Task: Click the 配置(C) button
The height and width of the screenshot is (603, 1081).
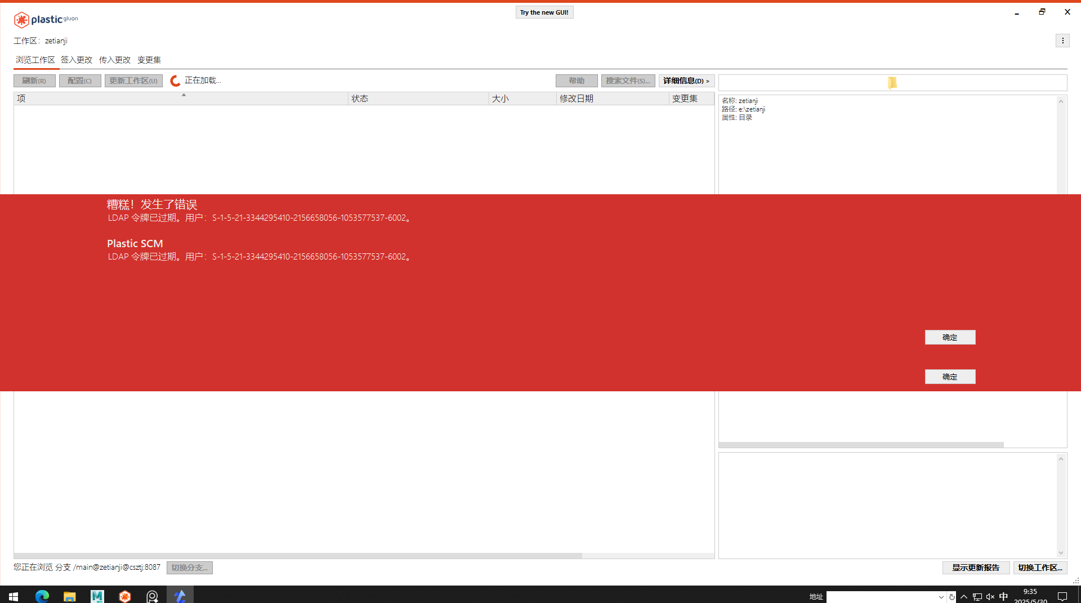Action: pos(80,81)
